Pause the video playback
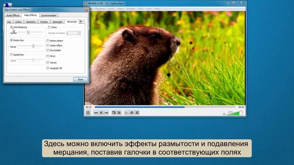Viewport: 294px width, 165px height. (88, 112)
